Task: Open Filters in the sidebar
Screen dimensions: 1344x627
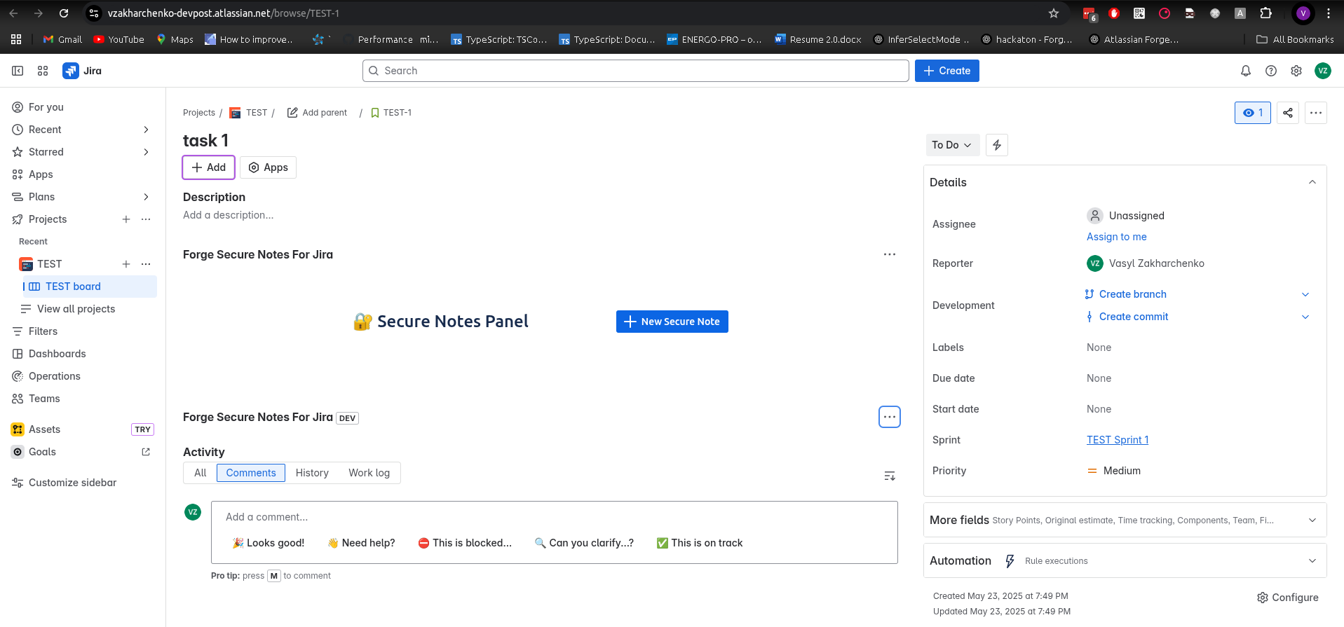Action: pyautogui.click(x=84, y=331)
